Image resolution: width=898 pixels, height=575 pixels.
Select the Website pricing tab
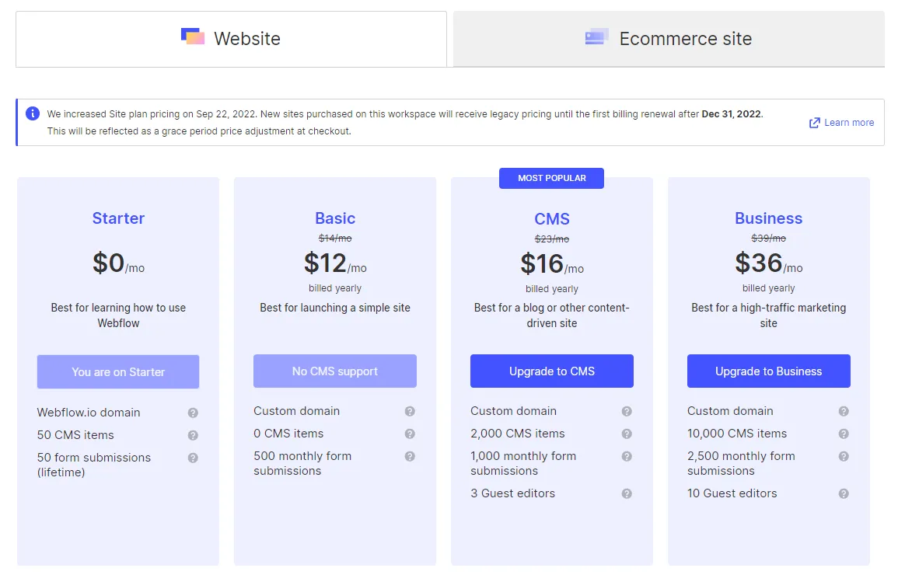tap(230, 37)
